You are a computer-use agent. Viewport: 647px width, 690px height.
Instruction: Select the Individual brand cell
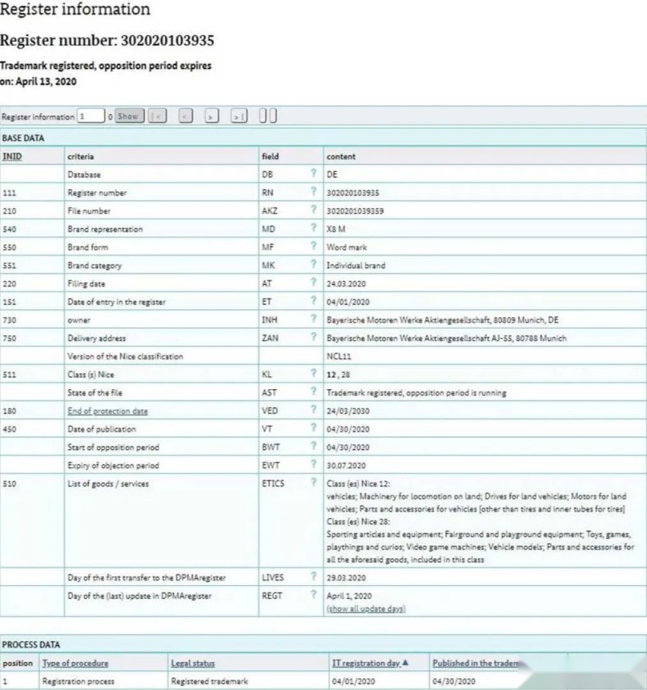[x=356, y=266]
